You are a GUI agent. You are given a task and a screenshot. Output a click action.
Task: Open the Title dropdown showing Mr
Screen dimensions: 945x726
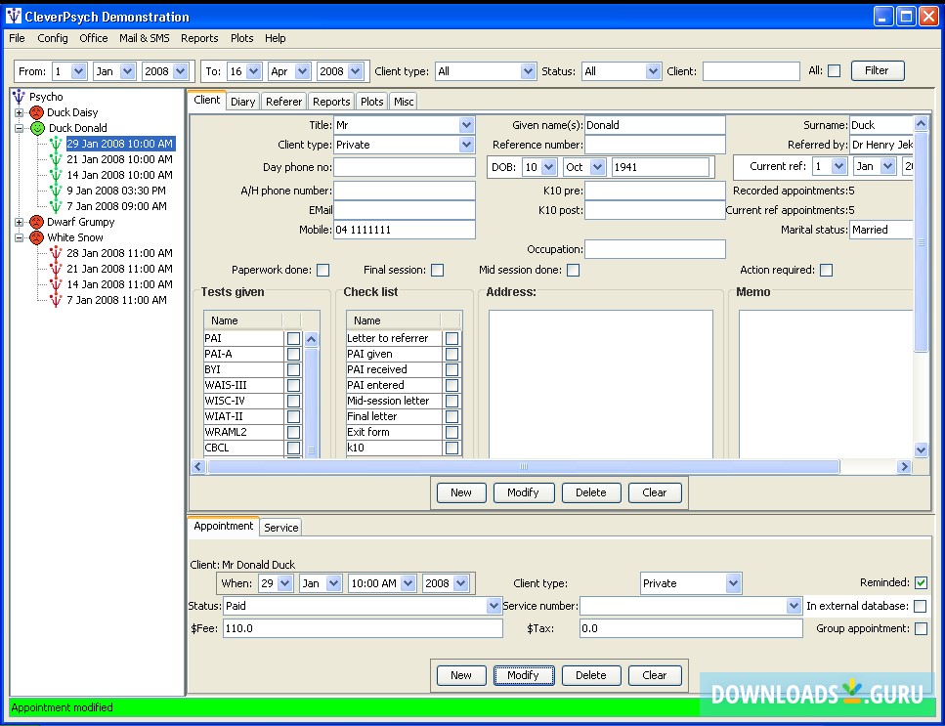pos(466,125)
